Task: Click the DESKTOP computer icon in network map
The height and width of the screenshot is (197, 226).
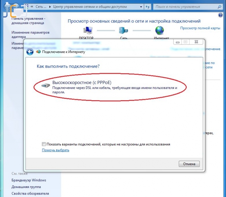Action: (x=88, y=30)
